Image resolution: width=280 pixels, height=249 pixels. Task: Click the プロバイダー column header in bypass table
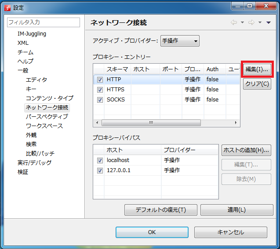189,150
